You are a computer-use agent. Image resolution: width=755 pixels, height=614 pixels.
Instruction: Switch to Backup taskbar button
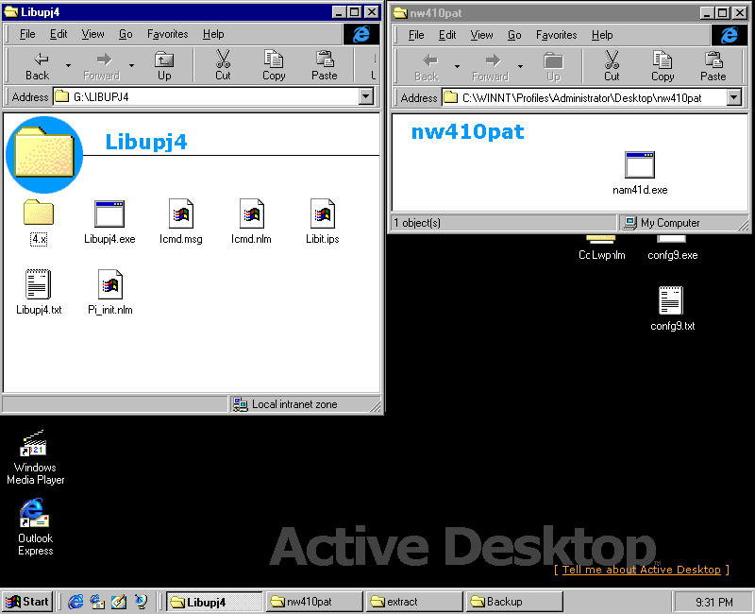[514, 602]
